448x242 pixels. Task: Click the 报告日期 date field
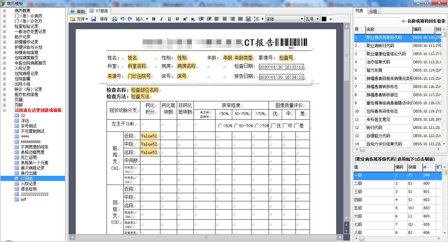click(281, 77)
